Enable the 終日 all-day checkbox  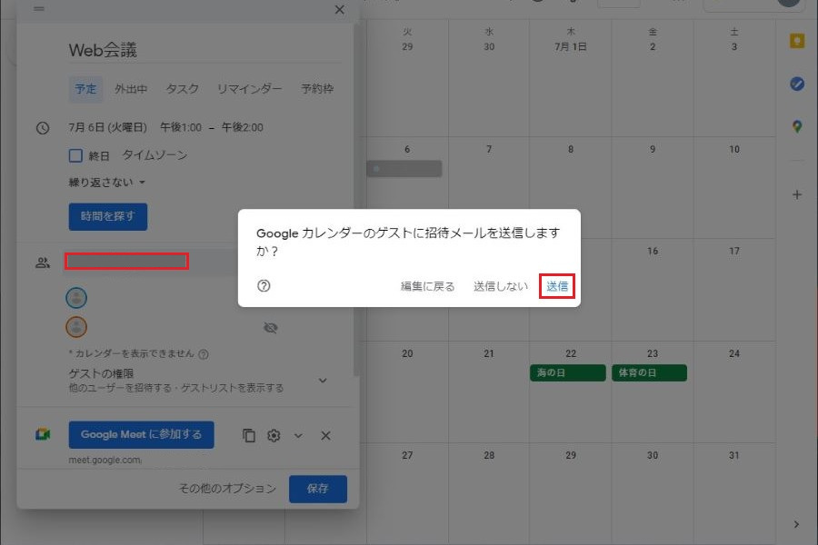point(76,155)
